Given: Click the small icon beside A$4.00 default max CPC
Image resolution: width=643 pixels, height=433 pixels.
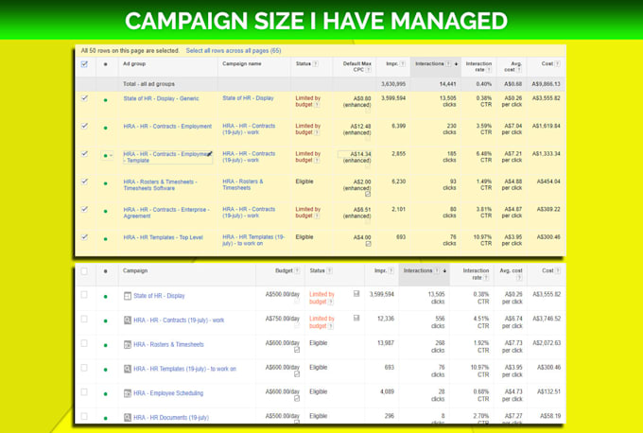Looking at the screenshot, I should coord(368,244).
